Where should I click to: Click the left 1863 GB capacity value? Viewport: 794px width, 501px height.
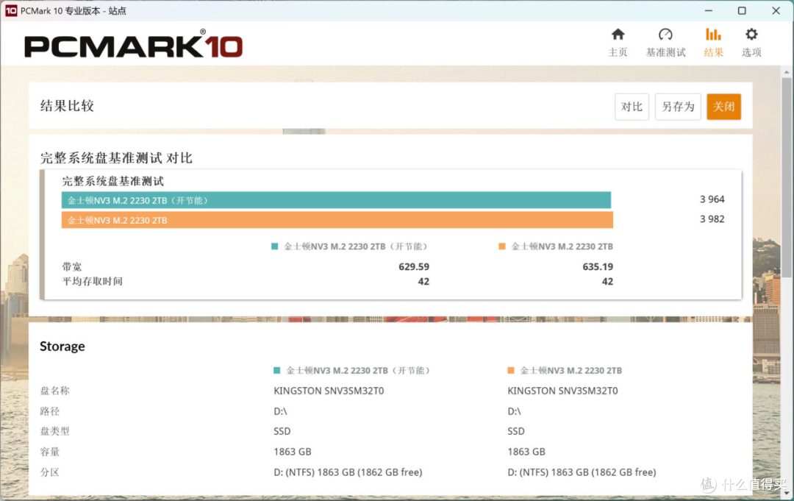[292, 452]
